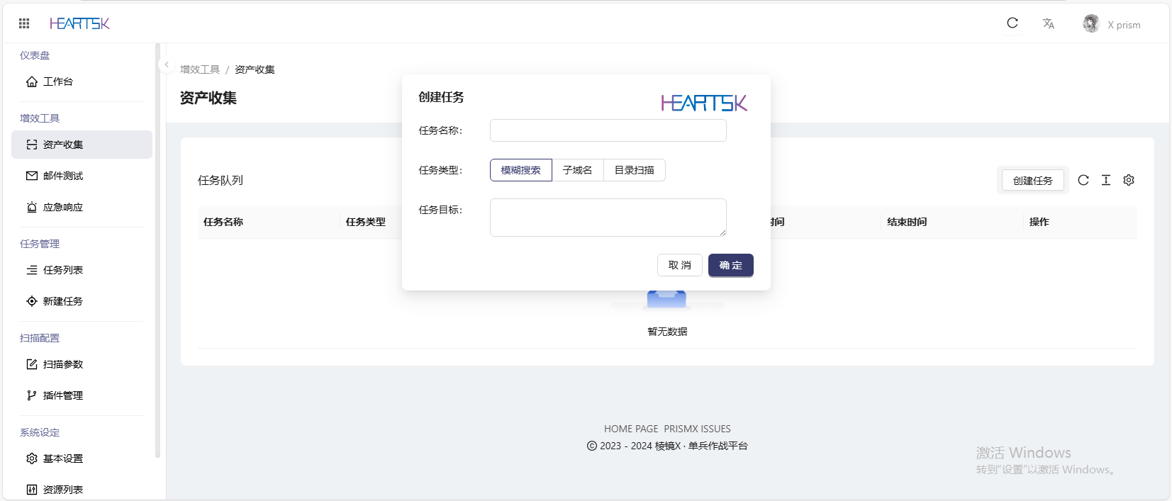This screenshot has height=501, width=1172.
Task: Select the 子域名 task type
Action: point(577,170)
